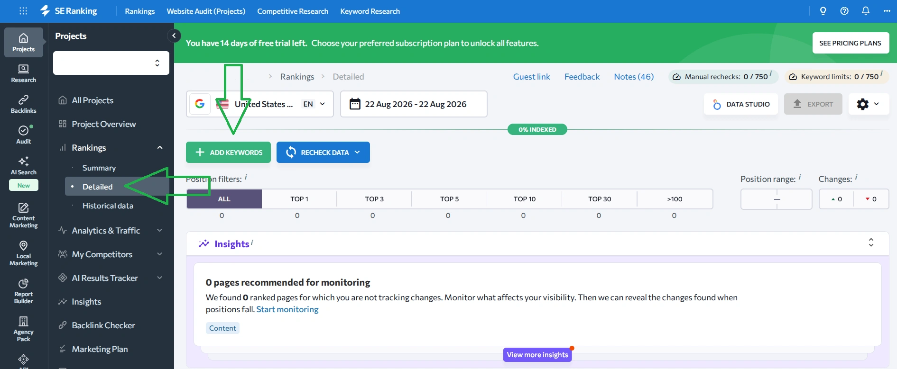The width and height of the screenshot is (897, 369).
Task: Open the help question mark icon
Action: [x=844, y=11]
